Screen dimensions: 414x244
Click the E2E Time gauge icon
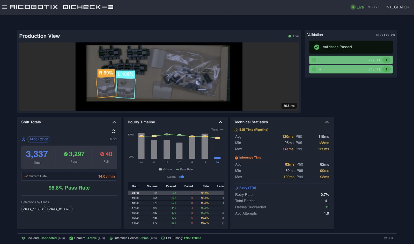click(236, 130)
